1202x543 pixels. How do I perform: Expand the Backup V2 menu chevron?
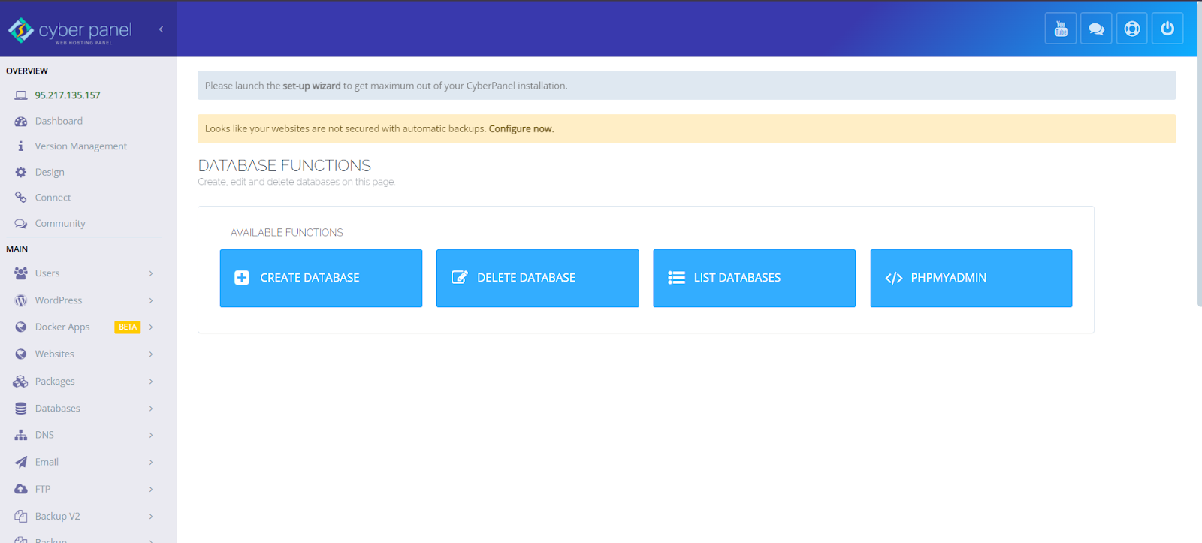coord(151,516)
